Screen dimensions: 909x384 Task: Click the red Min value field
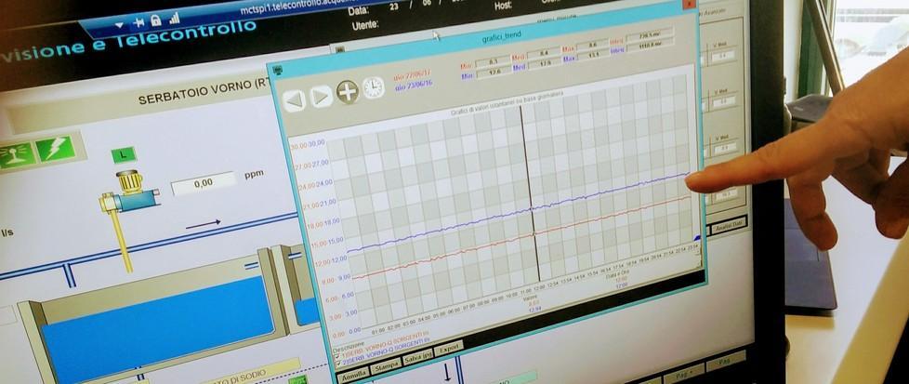pos(493,61)
